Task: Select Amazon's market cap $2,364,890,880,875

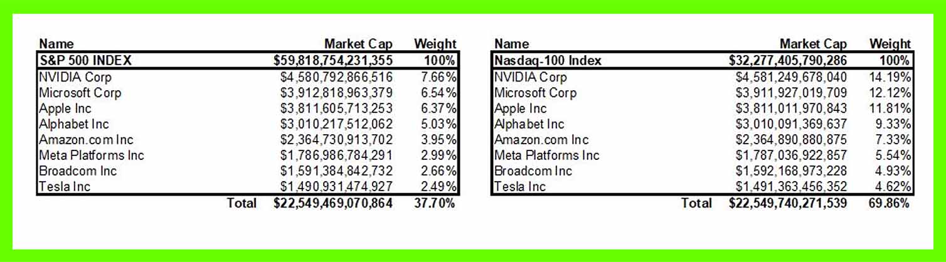Action: coord(791,140)
